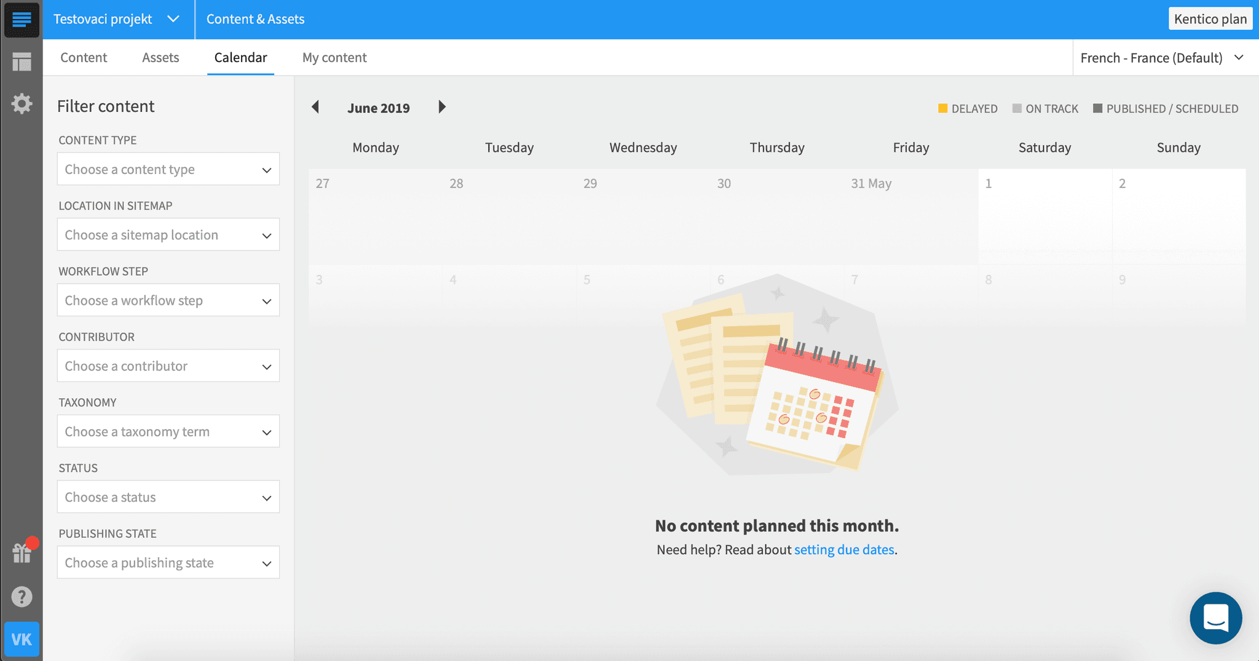1259x661 pixels.
Task: Toggle the PUBLISHED / SCHEDULED legend filter
Action: [x=1166, y=108]
